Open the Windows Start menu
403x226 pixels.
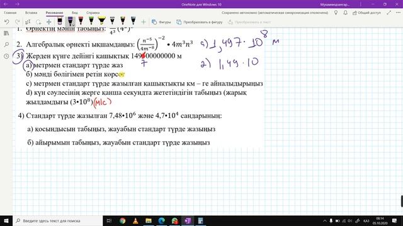coord(6,220)
